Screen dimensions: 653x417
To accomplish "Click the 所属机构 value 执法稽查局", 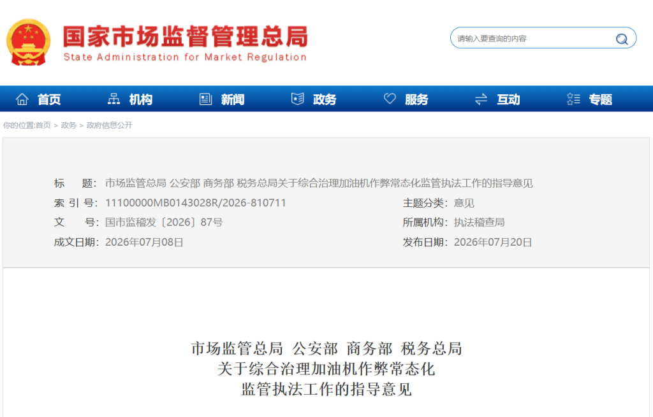I will click(479, 222).
